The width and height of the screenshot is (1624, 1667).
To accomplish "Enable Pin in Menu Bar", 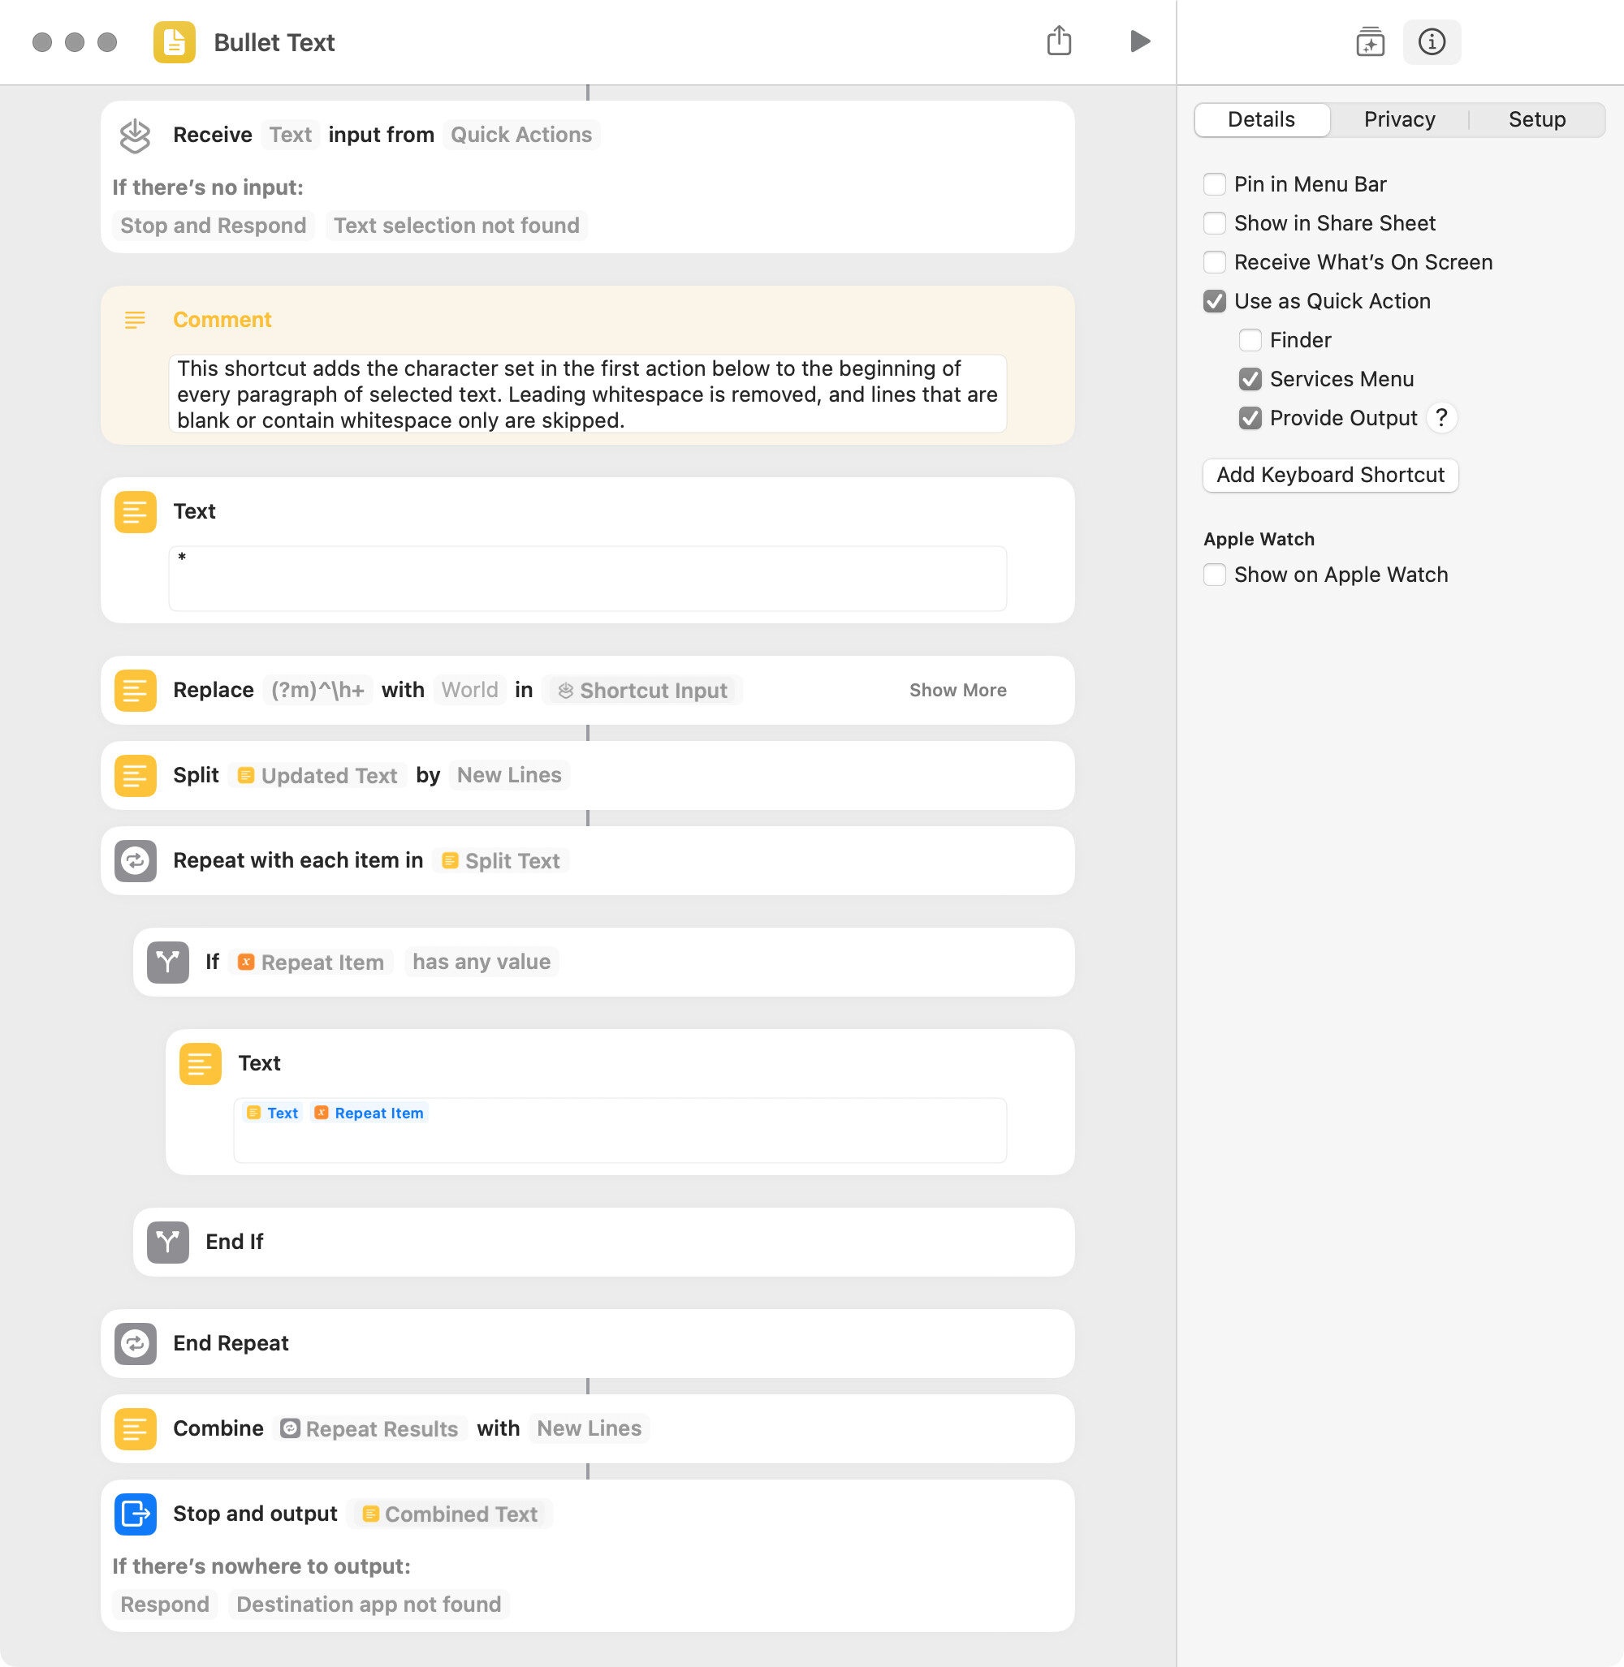I will pyautogui.click(x=1214, y=184).
